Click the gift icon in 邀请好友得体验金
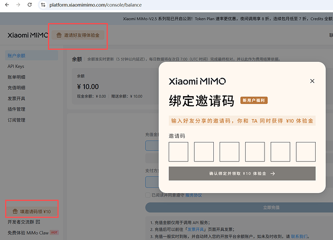This screenshot has width=333, height=240. click(x=59, y=35)
